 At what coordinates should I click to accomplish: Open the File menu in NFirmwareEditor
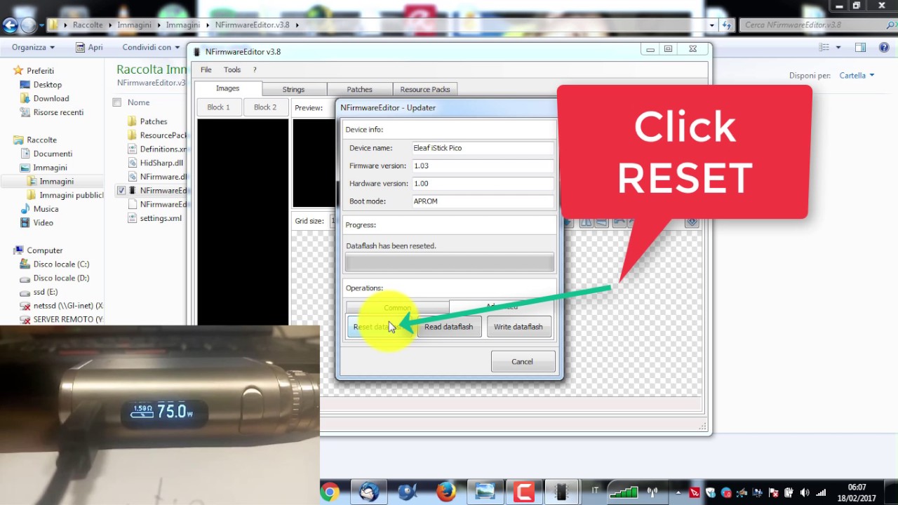(206, 69)
